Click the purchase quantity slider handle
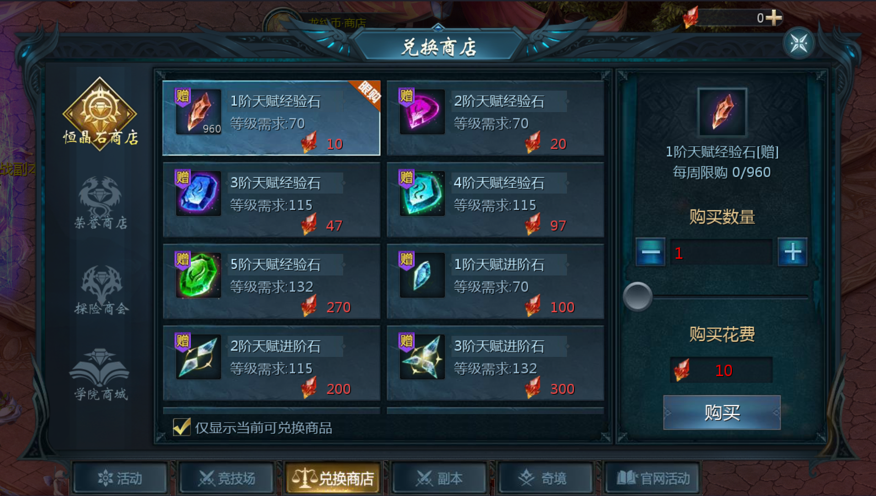The height and width of the screenshot is (496, 876). tap(638, 297)
